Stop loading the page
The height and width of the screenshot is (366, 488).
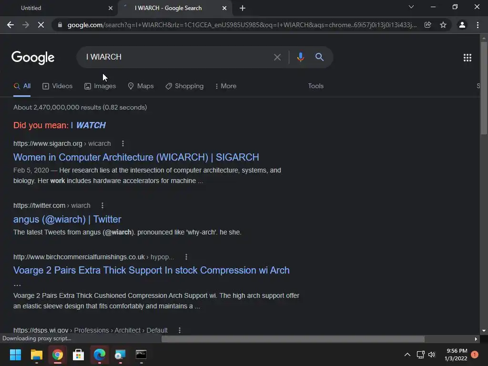tap(41, 25)
